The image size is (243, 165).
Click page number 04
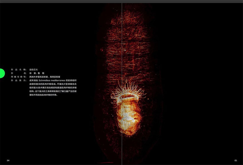tap(8, 160)
